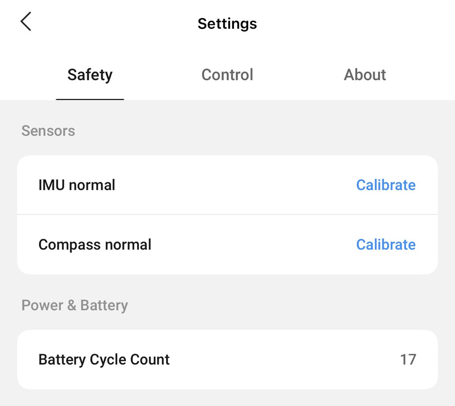Select the Safety tab
This screenshot has height=406, width=455.
[90, 75]
